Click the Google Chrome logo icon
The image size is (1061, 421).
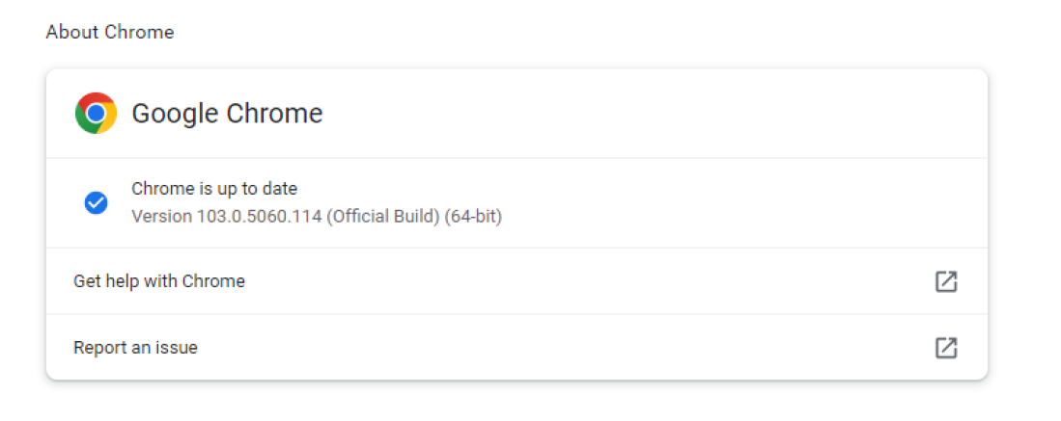[x=96, y=114]
